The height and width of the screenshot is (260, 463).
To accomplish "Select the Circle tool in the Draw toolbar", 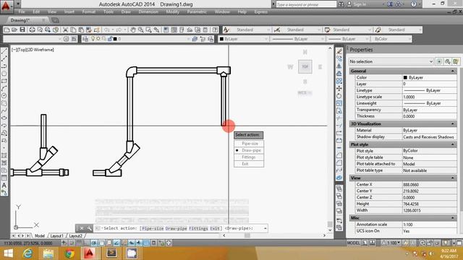I will pos(4,96).
